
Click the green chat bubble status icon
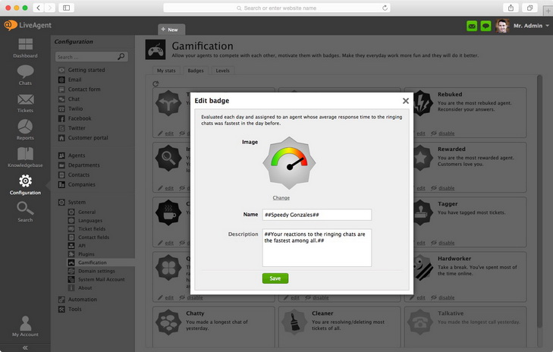pyautogui.click(x=485, y=26)
